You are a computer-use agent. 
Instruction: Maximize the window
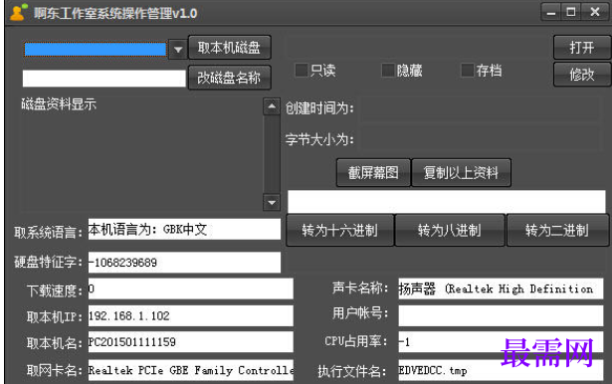[x=571, y=12]
